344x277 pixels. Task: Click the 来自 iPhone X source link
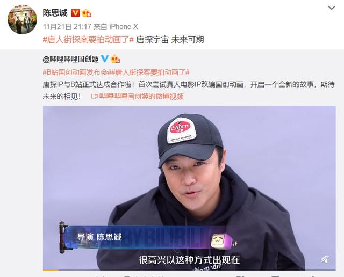pyautogui.click(x=116, y=27)
